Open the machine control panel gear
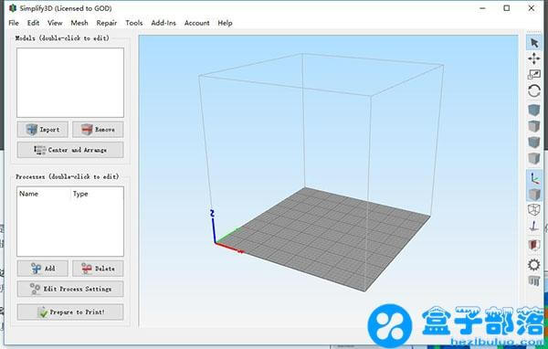The width and height of the screenshot is (548, 349). pos(533,264)
